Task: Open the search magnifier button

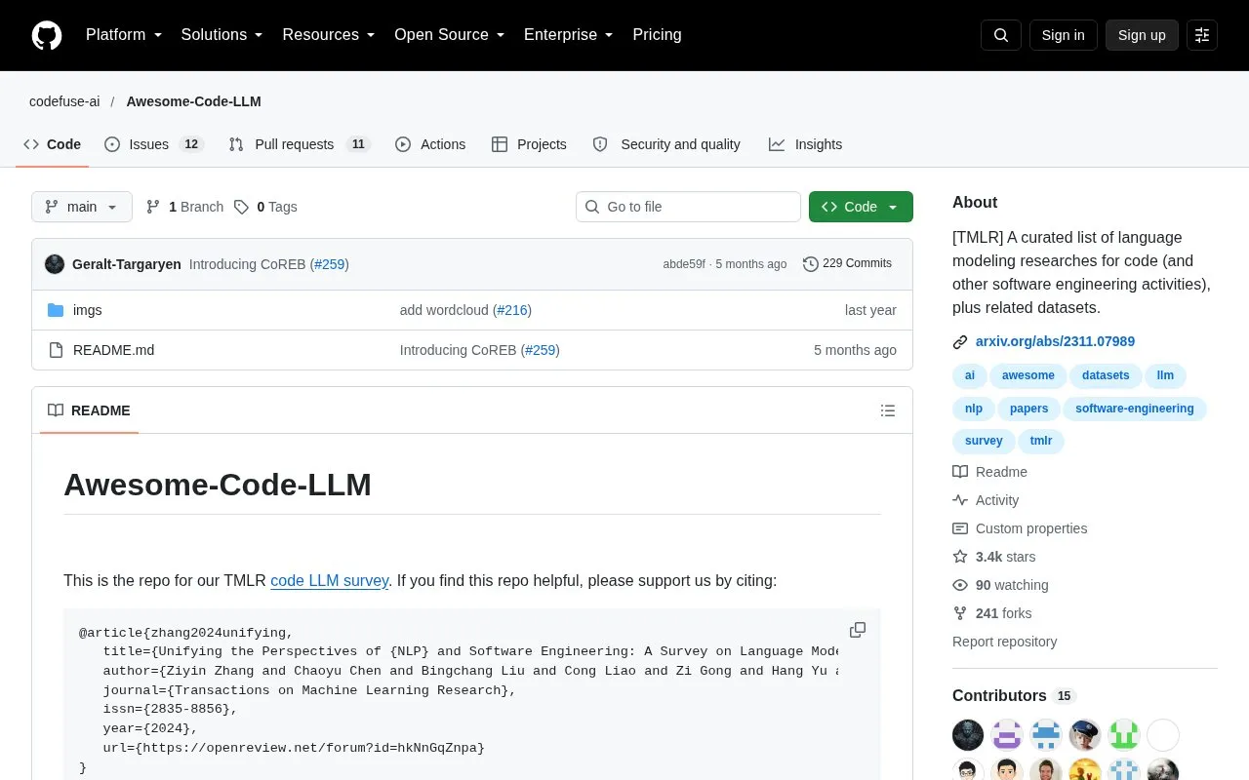Action: coord(1001,35)
